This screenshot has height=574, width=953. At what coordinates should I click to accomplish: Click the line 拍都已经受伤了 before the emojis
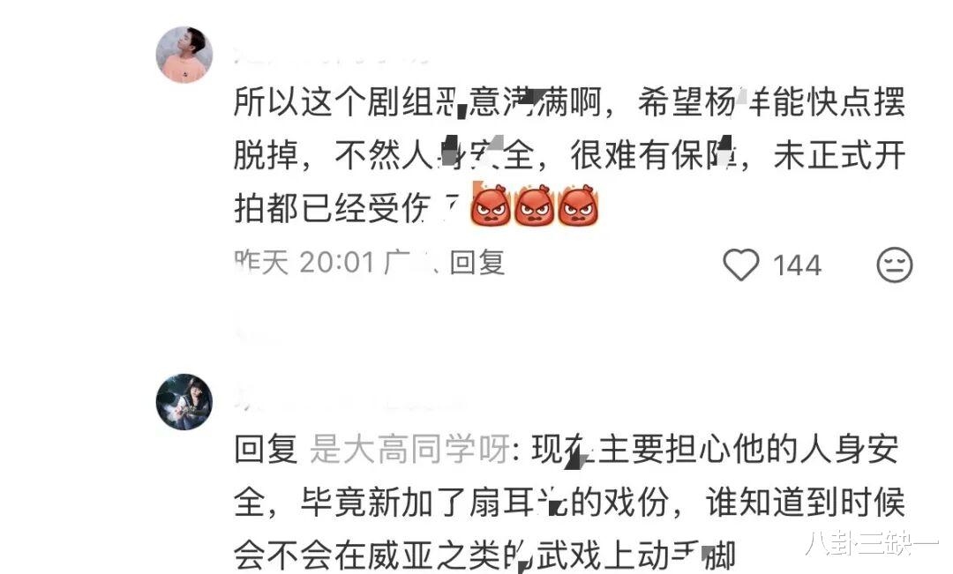tap(348, 208)
